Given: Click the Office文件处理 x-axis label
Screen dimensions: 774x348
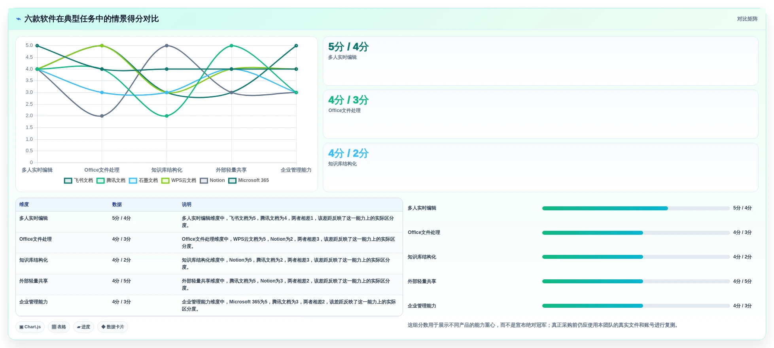Looking at the screenshot, I should pyautogui.click(x=102, y=170).
